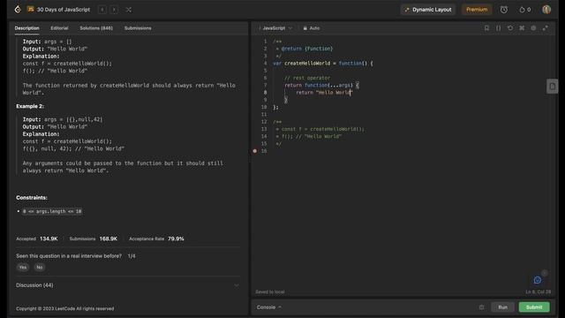Click the Constraints heading

point(32,198)
